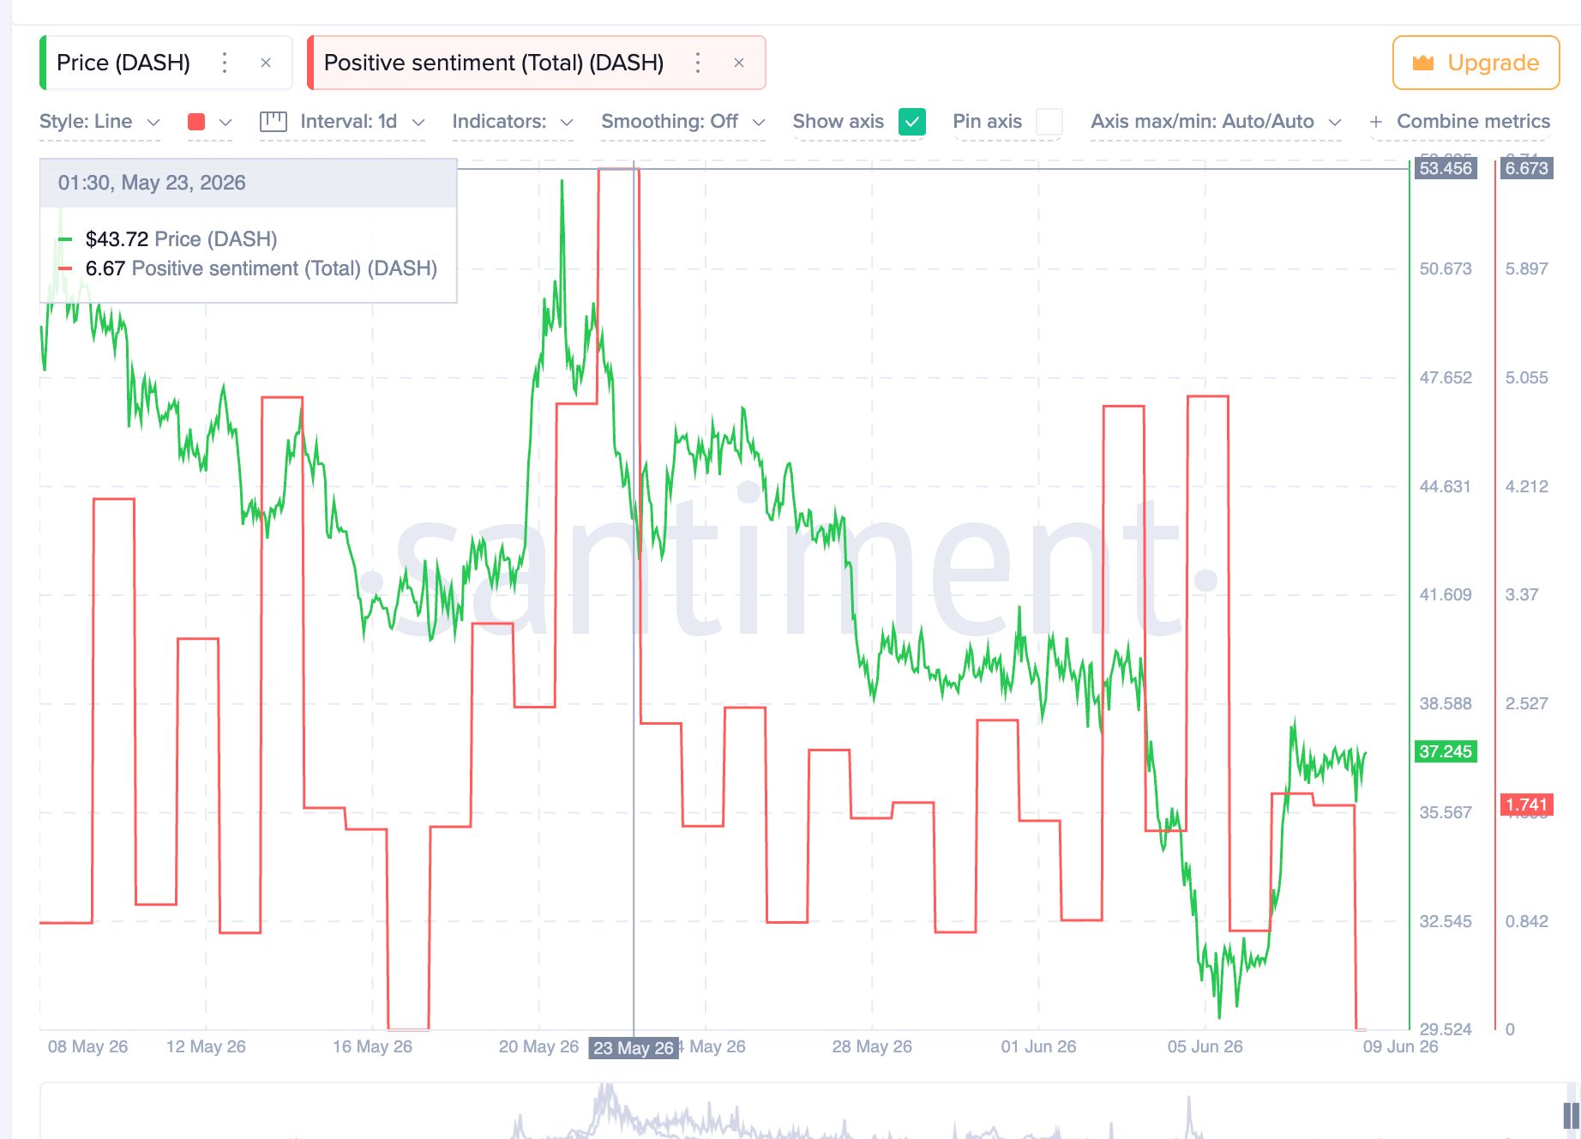
Task: Click the interval candle icon
Action: point(273,122)
